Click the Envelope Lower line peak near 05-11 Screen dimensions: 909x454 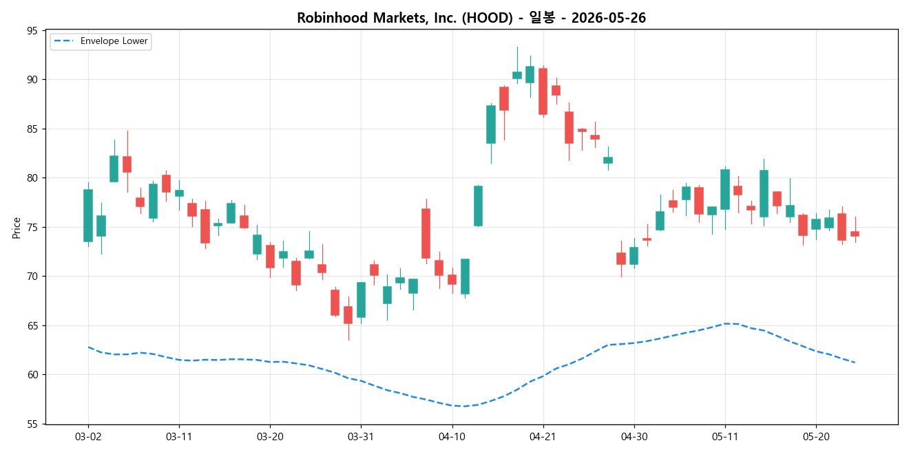[x=725, y=323]
